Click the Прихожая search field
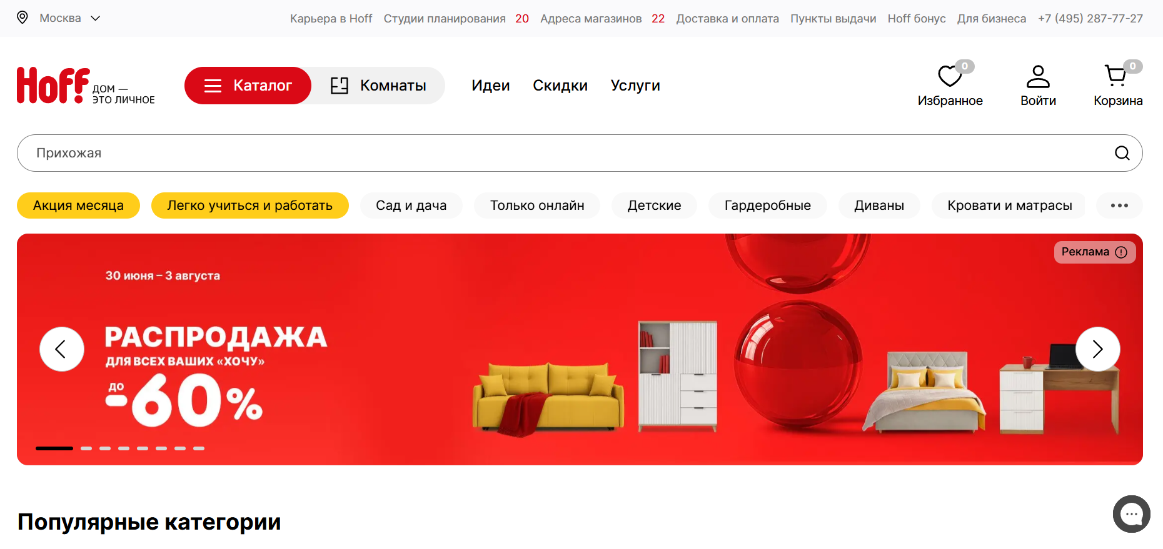 point(580,153)
